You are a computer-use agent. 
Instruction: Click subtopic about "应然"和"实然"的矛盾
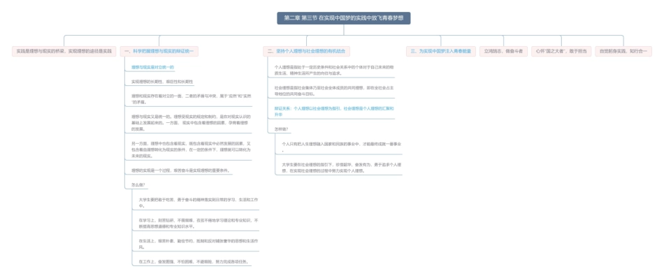(x=192, y=99)
